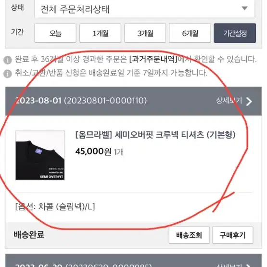Open the 기간설정 period settings

[235, 33]
